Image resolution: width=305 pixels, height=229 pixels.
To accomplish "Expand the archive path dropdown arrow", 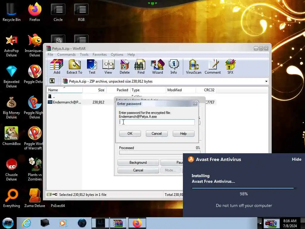I will click(266, 81).
